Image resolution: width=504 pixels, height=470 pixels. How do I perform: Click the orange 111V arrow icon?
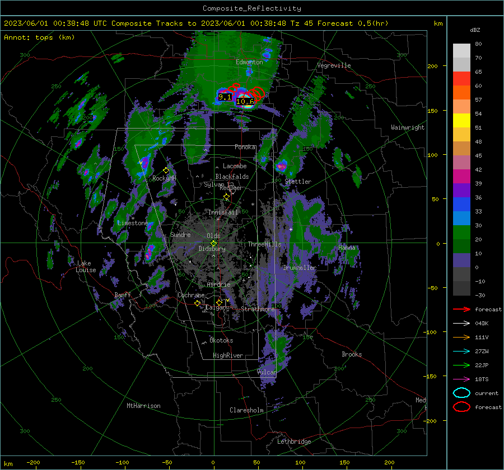tap(461, 337)
